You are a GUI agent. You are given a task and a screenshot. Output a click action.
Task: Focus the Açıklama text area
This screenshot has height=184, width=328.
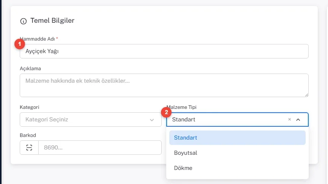pyautogui.click(x=164, y=85)
